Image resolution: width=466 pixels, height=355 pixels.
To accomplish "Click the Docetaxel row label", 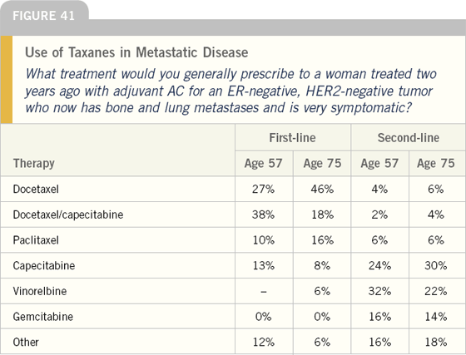I will click(36, 189).
